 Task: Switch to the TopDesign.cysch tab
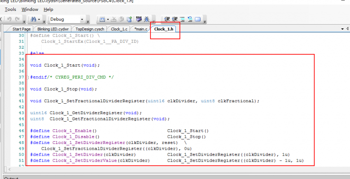click(90, 29)
